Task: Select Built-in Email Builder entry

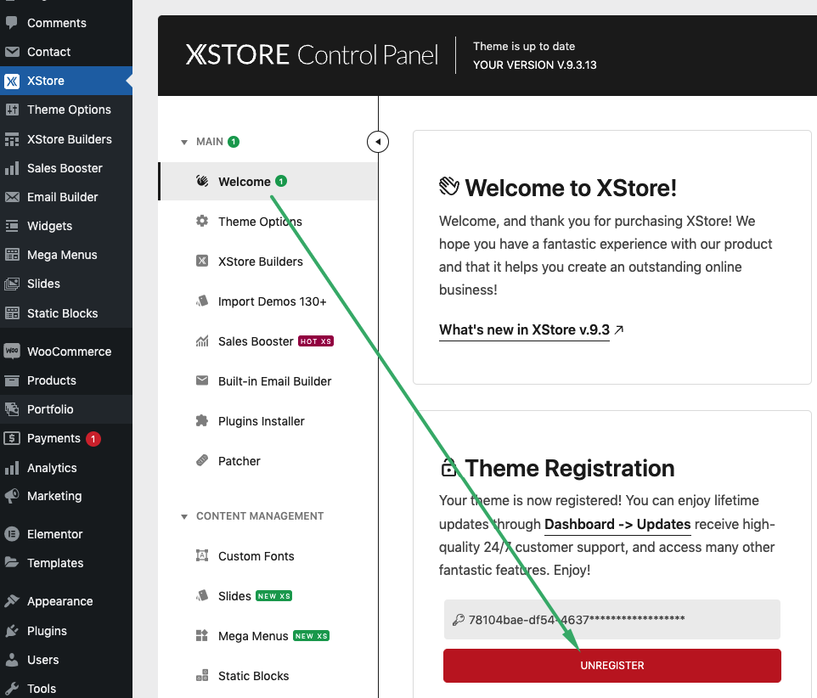Action: (x=268, y=380)
